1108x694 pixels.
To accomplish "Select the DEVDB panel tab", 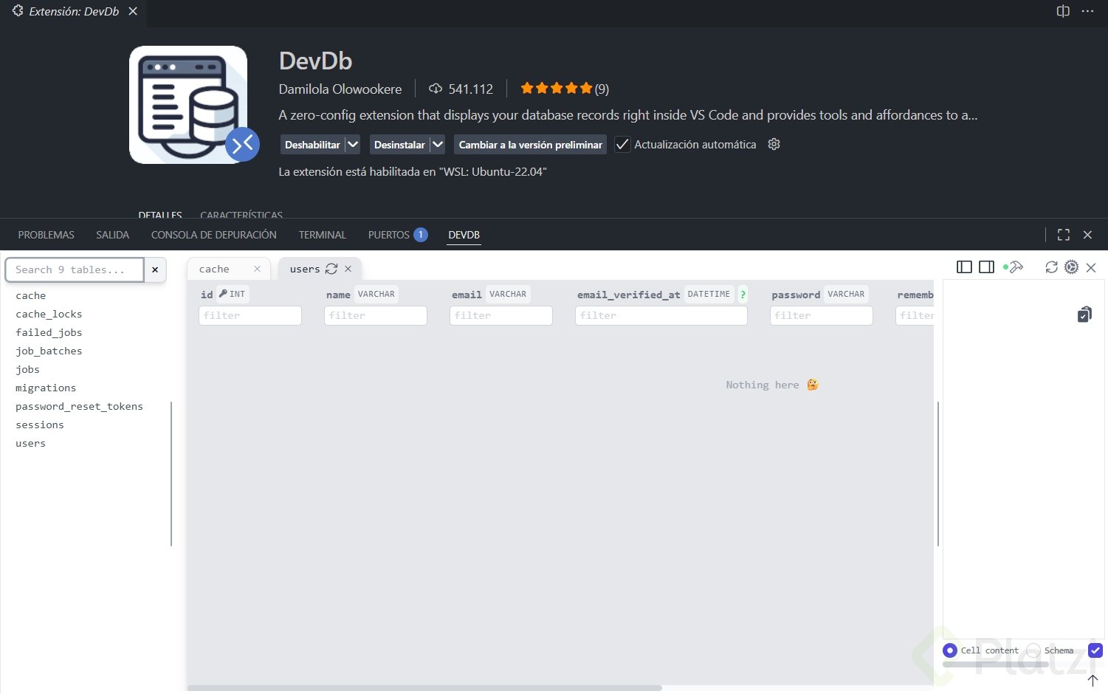I will [x=464, y=235].
